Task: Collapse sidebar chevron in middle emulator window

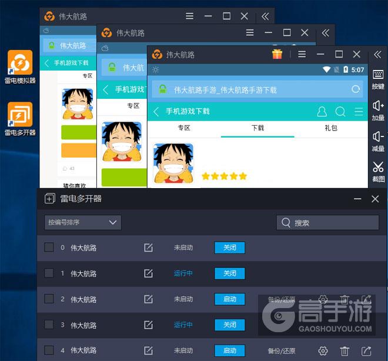Action: [x=325, y=32]
